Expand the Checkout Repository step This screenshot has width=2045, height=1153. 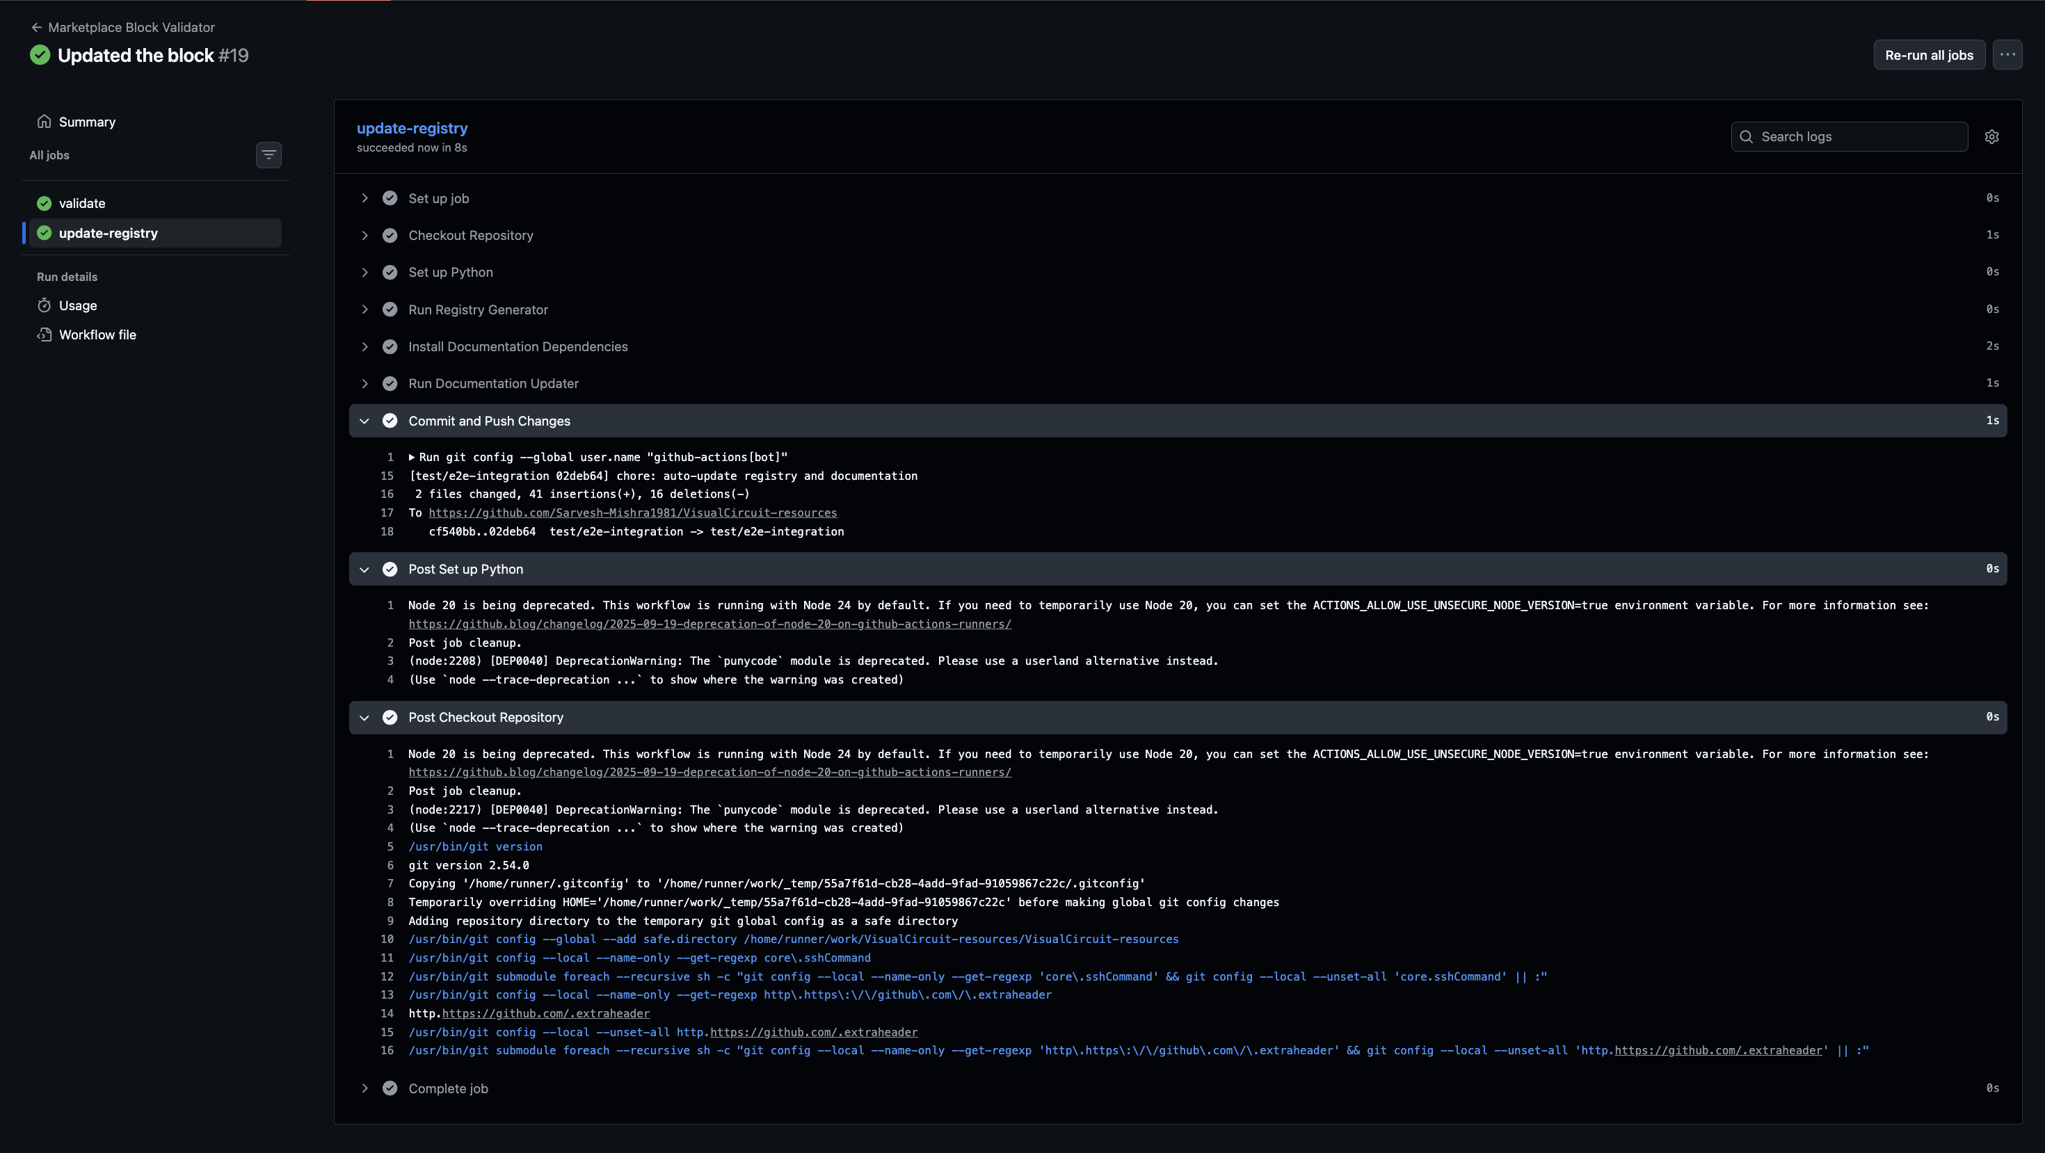tap(1178, 235)
